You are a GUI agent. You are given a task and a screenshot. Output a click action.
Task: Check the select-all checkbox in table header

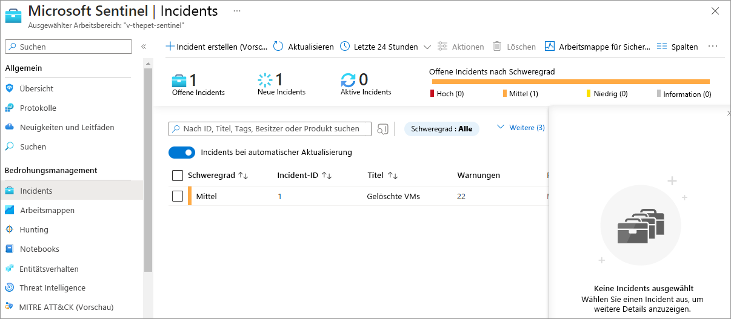[178, 176]
